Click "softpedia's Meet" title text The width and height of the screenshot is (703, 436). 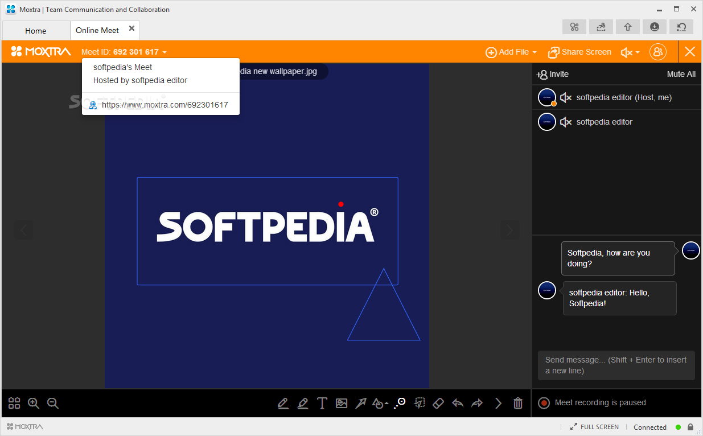coord(122,67)
